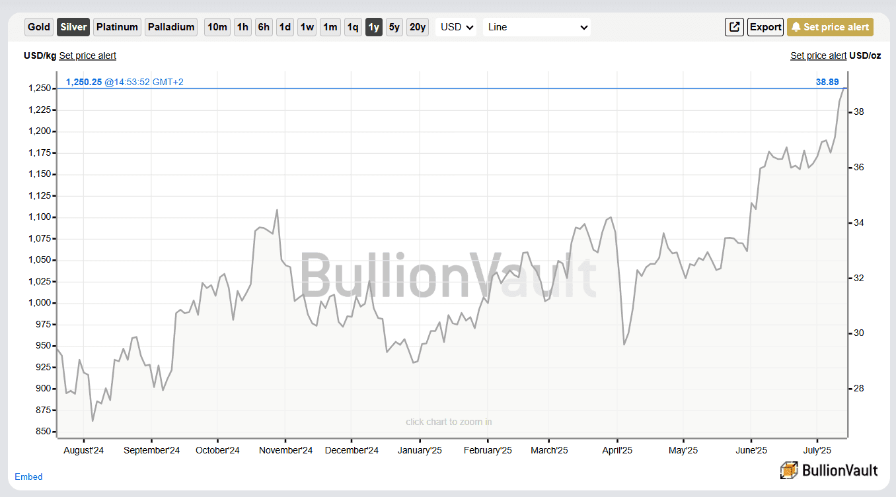Select the 10m time range

pos(217,27)
